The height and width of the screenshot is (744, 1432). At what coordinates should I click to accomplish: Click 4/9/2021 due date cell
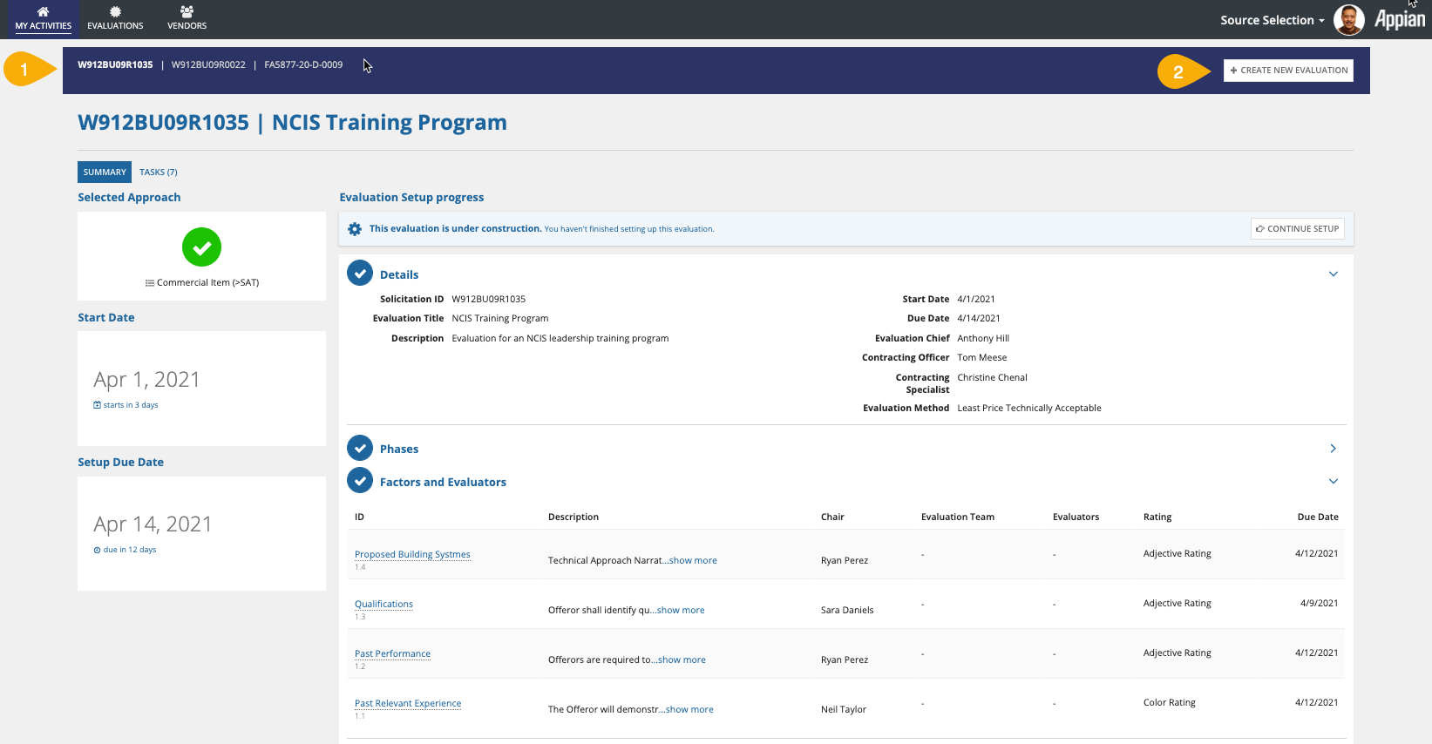1319,603
